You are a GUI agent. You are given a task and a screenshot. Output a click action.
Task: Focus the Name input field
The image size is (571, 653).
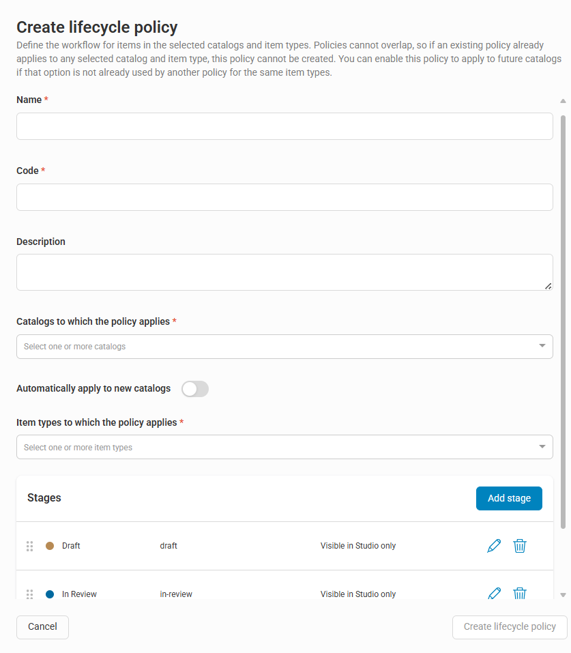click(284, 126)
